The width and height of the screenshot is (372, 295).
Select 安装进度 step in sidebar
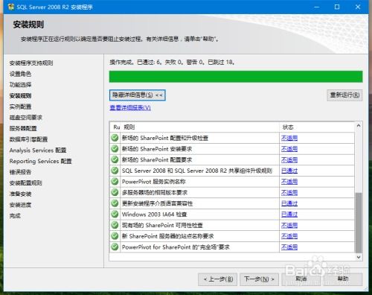click(20, 205)
